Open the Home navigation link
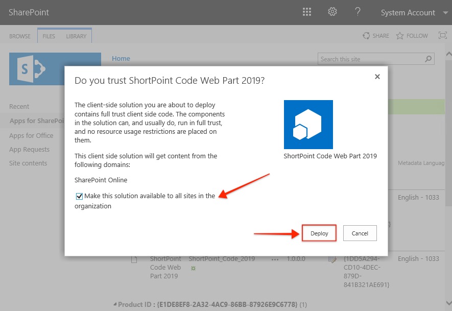The height and width of the screenshot is (311, 452). pyautogui.click(x=121, y=59)
